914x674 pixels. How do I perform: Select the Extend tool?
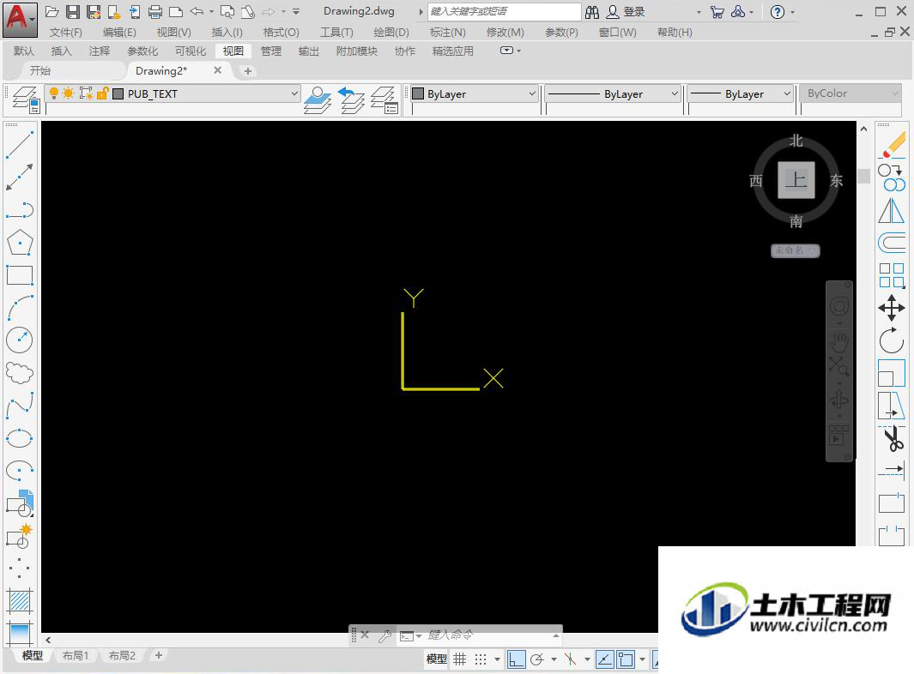tap(892, 471)
